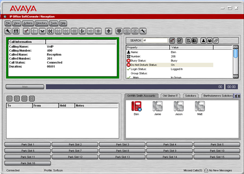Image resolution: width=244 pixels, height=174 pixels.
Task: Click the left arrow of tab scroller
Action: coord(236,96)
